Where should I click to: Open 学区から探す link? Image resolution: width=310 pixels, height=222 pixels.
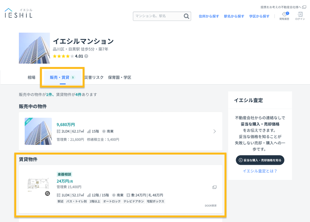coord(259,16)
